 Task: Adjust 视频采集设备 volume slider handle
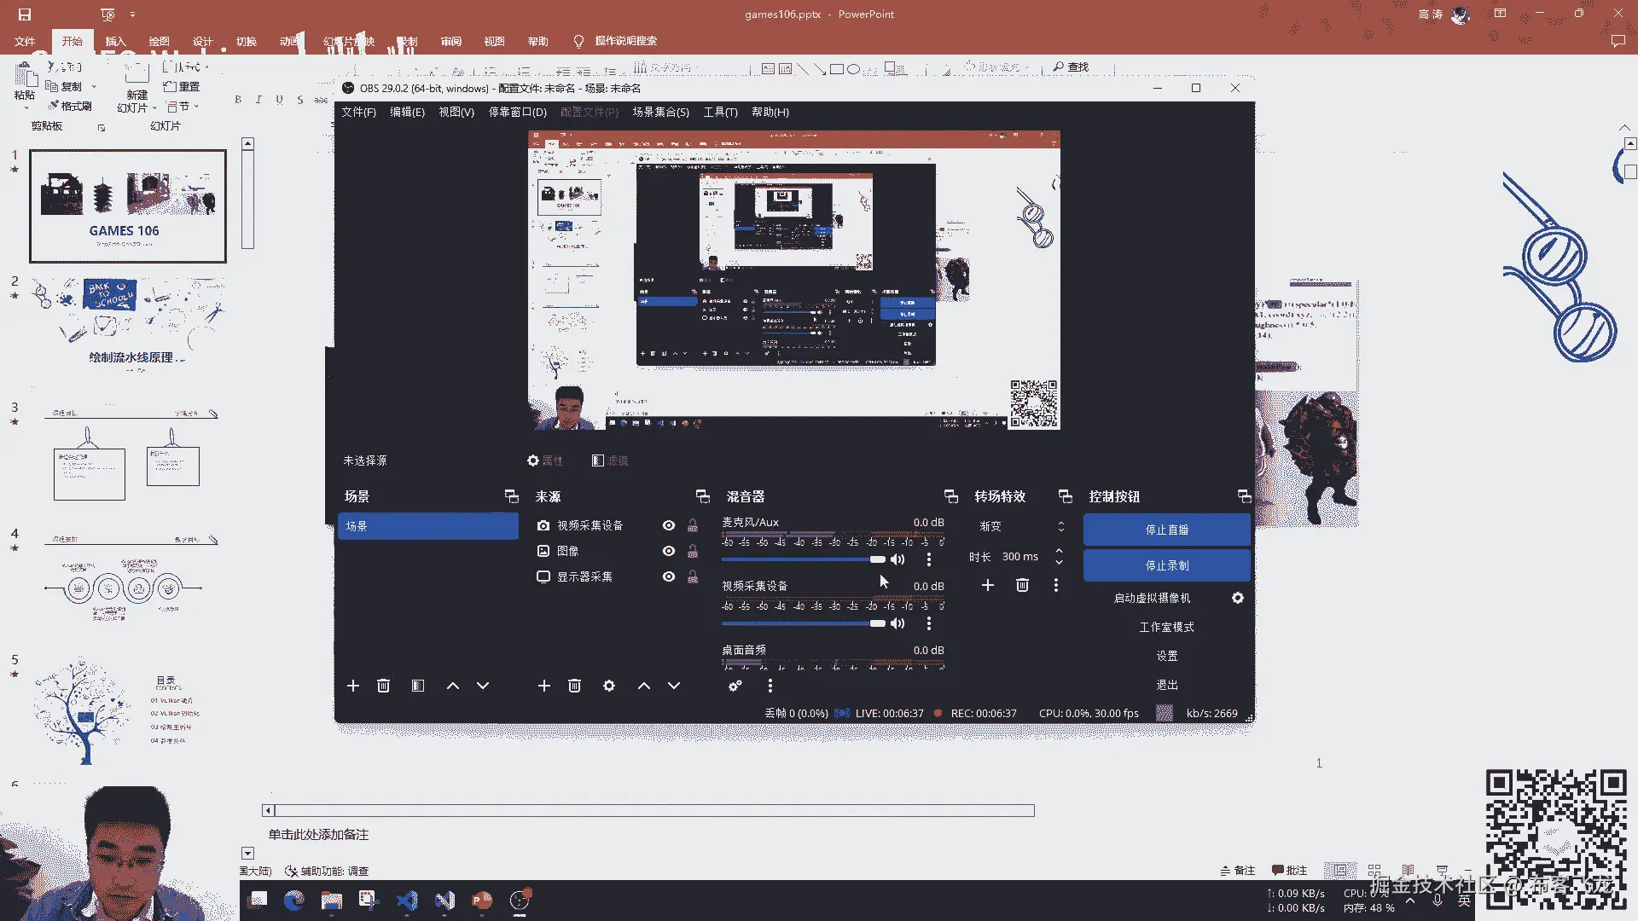(x=877, y=623)
